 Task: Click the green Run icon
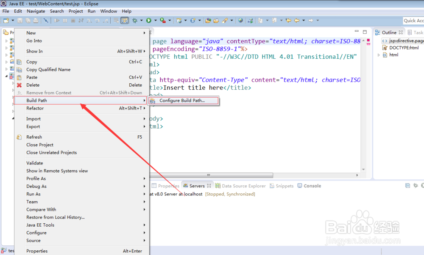pos(149,20)
